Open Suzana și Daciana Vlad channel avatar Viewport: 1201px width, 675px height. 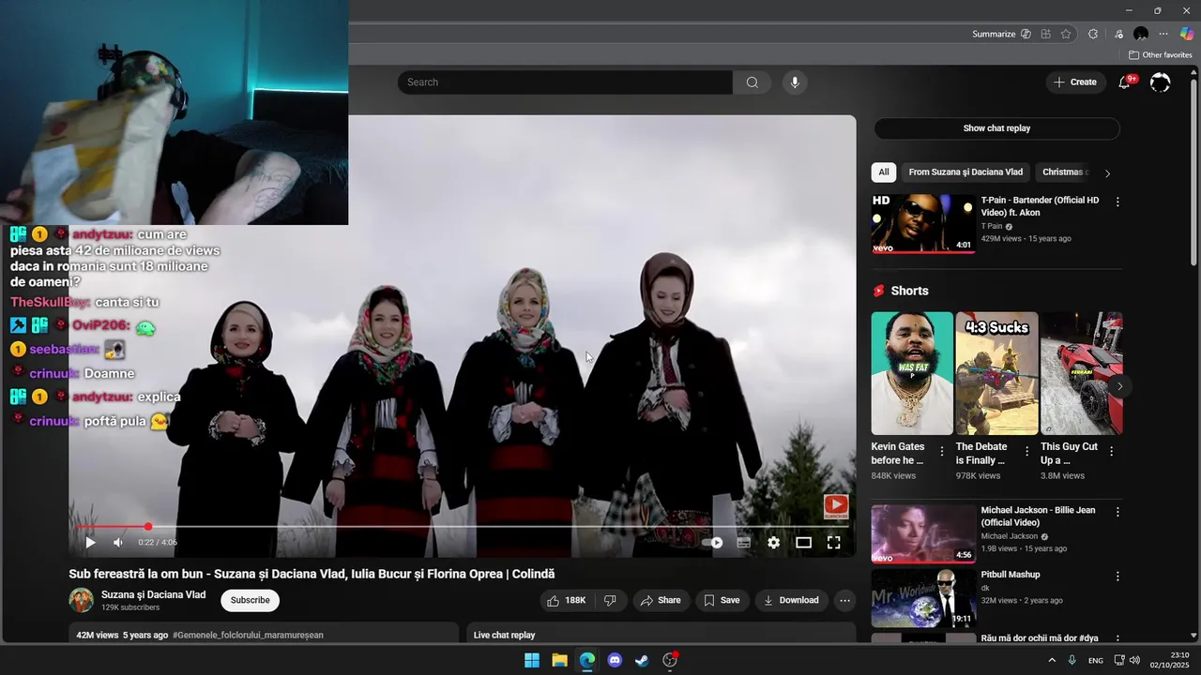click(x=82, y=600)
